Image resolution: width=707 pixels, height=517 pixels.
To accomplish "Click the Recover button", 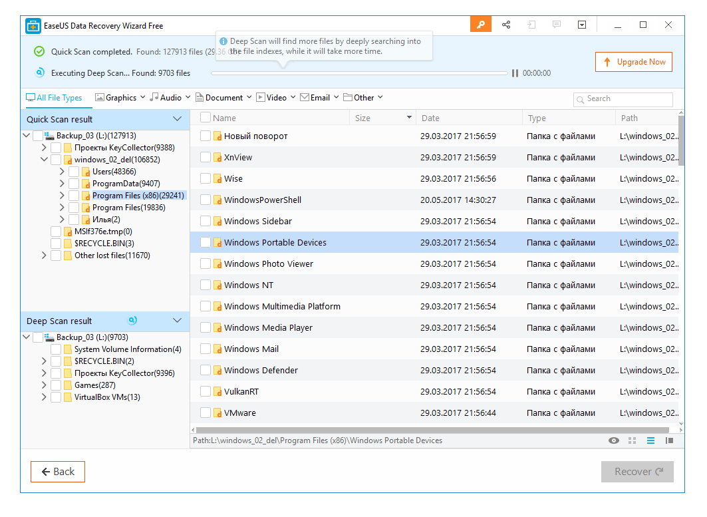I will tap(637, 472).
